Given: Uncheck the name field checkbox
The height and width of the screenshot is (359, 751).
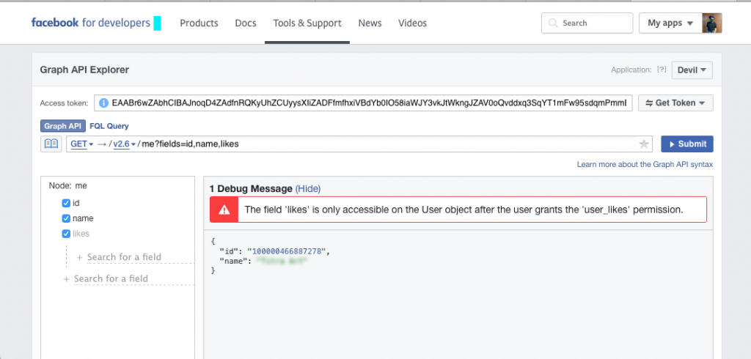Looking at the screenshot, I should (66, 218).
